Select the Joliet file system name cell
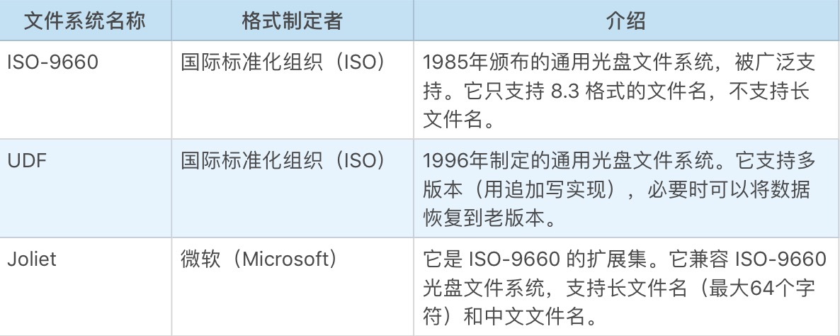This screenshot has width=840, height=336. pyautogui.click(x=32, y=259)
